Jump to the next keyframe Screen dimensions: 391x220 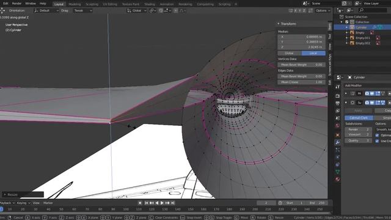click(167, 203)
